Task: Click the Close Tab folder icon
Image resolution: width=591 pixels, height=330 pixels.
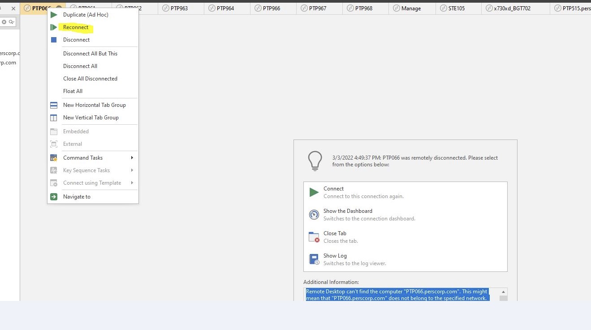Action: point(314,237)
